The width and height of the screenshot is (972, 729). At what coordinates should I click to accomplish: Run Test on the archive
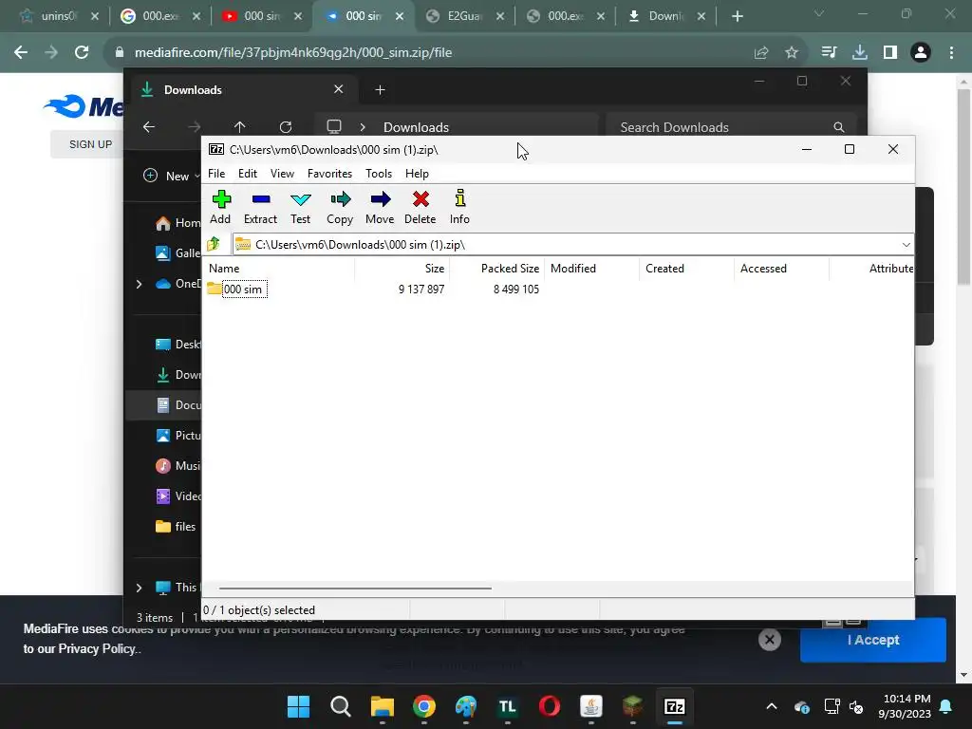pos(301,207)
